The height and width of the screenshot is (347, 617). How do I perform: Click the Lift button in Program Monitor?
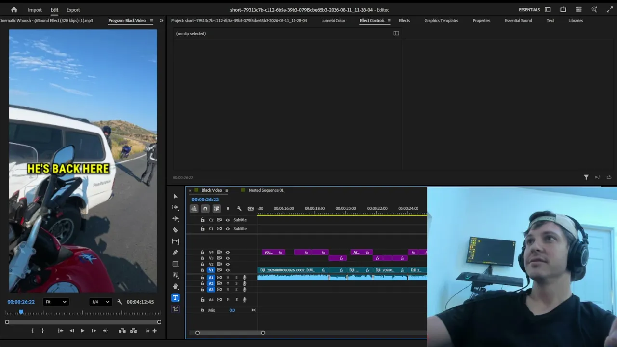pyautogui.click(x=122, y=331)
